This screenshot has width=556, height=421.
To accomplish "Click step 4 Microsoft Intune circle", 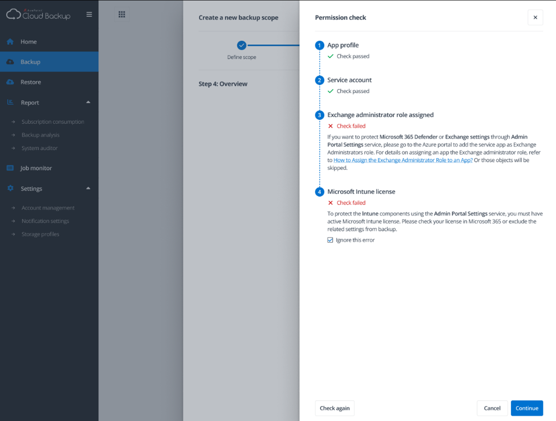I will click(x=320, y=192).
